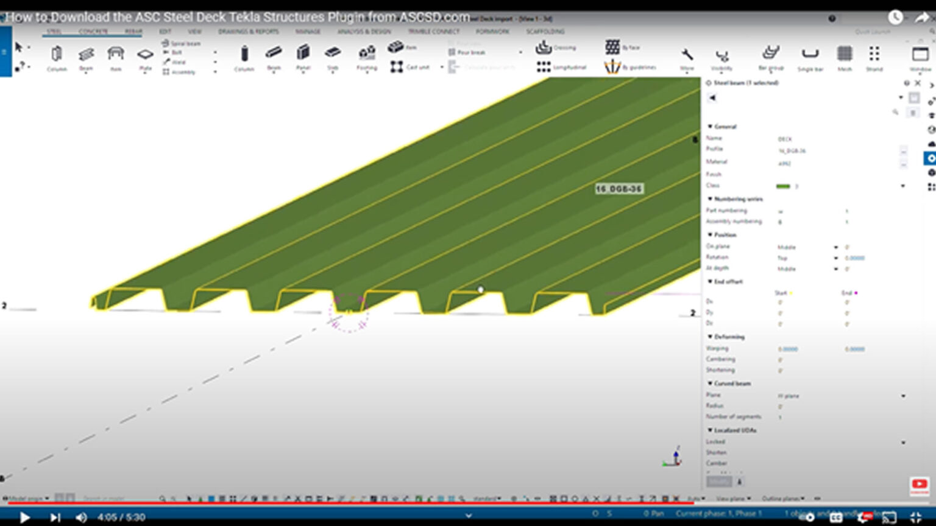This screenshot has width=936, height=526.
Task: Click the Material field value
Action: click(784, 164)
